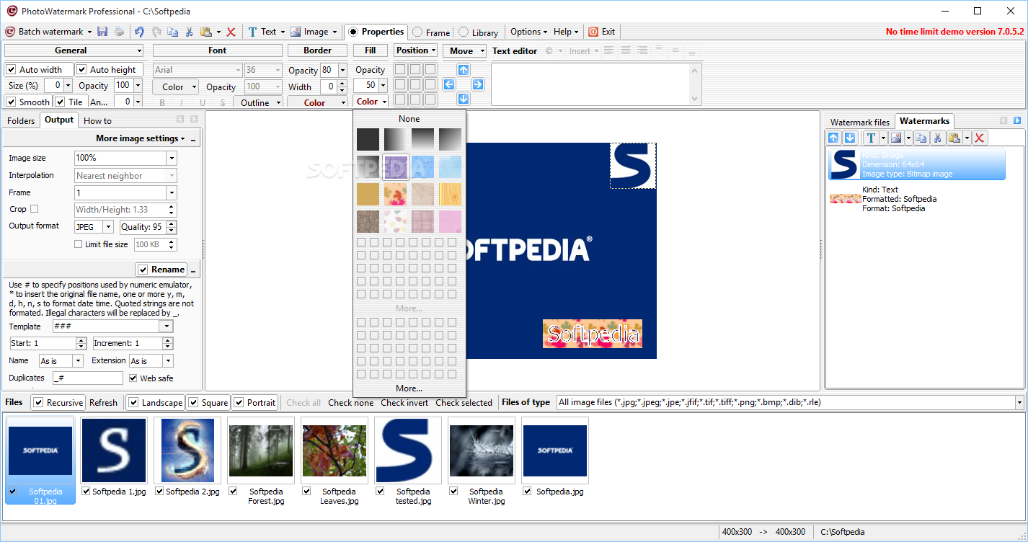
Task: Click More... at bottom of fill popup
Action: pyautogui.click(x=409, y=388)
